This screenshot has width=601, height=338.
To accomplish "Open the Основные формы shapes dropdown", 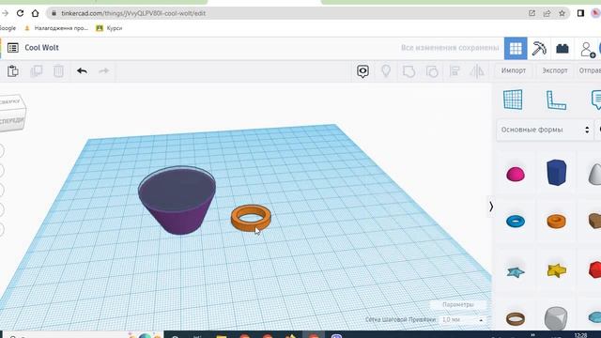I will coord(545,130).
